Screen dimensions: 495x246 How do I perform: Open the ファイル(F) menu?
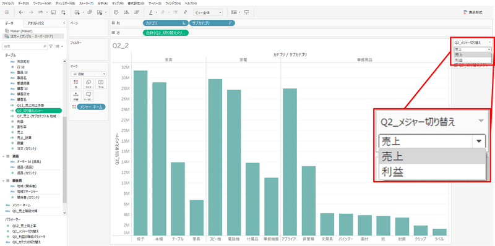[x=8, y=3]
